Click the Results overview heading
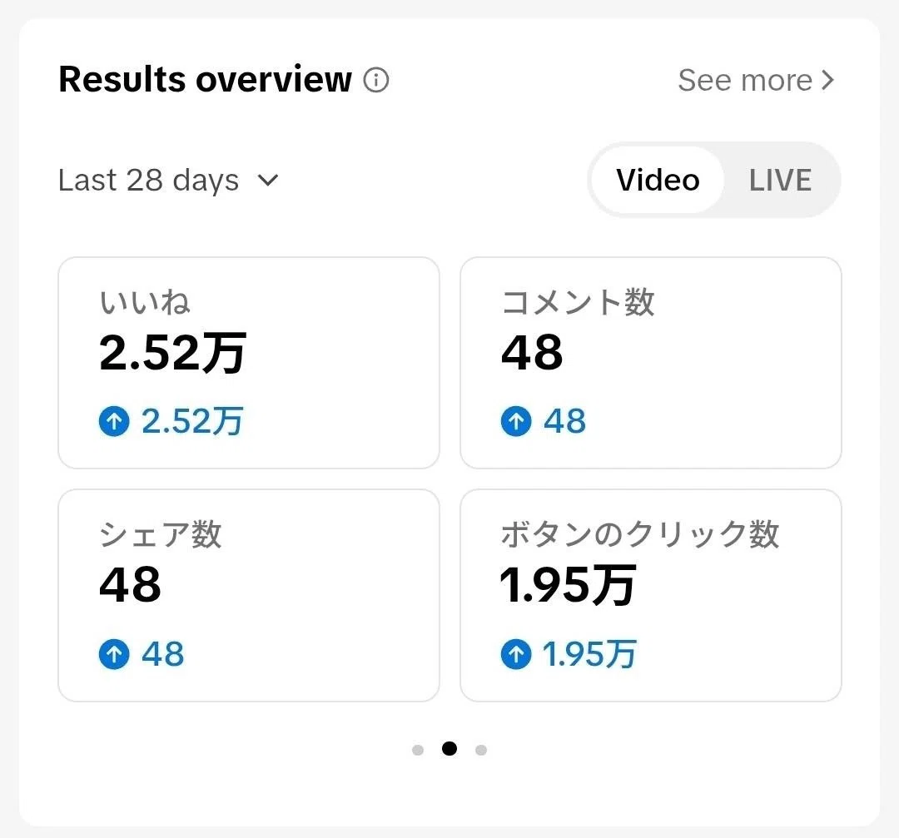 206,79
